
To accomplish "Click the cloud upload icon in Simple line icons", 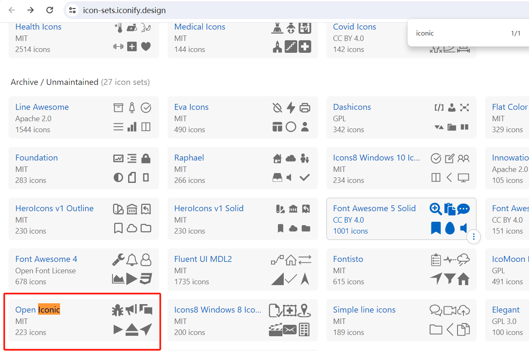I will (x=464, y=310).
